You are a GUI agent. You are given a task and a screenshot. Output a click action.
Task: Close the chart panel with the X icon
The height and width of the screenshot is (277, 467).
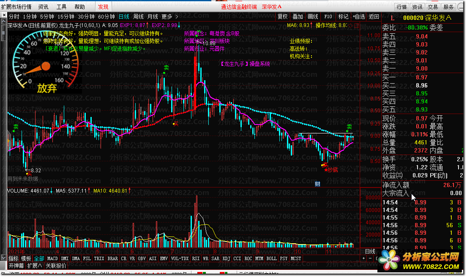(x=3, y=16)
